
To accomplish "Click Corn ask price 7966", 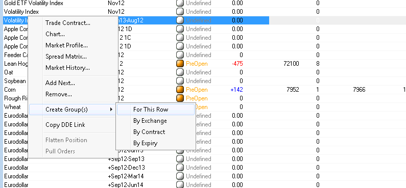I will (x=359, y=90).
